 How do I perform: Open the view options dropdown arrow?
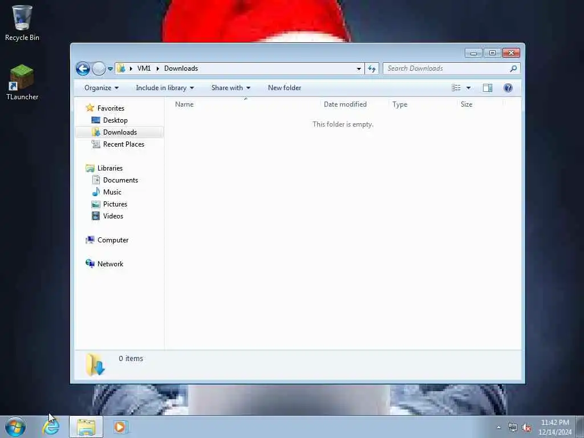469,88
